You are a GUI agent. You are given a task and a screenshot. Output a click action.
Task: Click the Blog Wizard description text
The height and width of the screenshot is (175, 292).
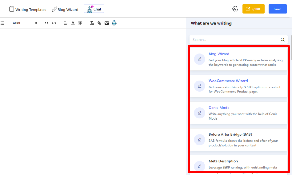tap(246, 62)
